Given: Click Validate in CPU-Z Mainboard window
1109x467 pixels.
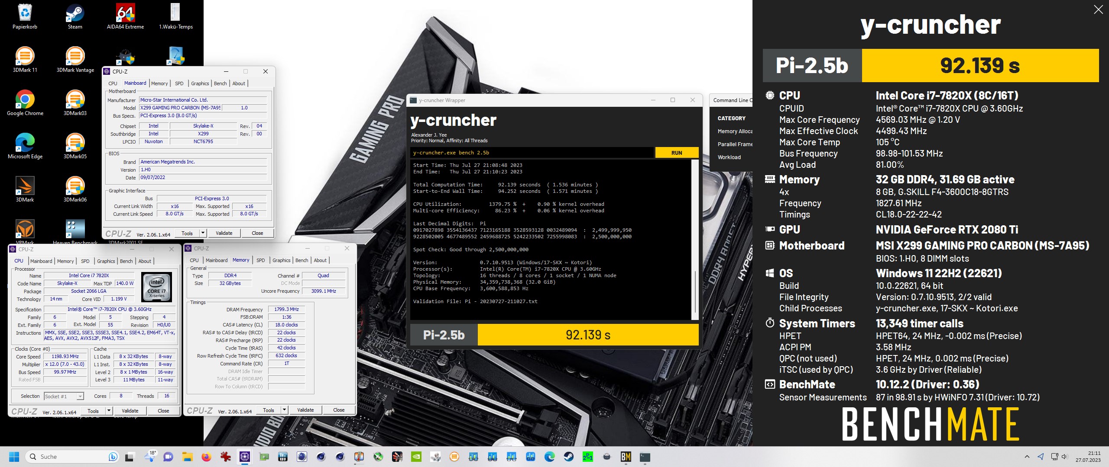Looking at the screenshot, I should pyautogui.click(x=224, y=233).
